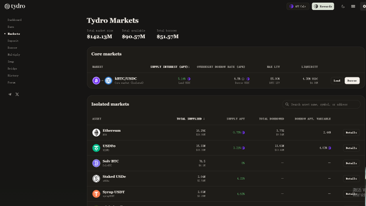Viewport: 366px width, 206px height.
Task: Sort by Max LTV column header
Action: [x=273, y=67]
